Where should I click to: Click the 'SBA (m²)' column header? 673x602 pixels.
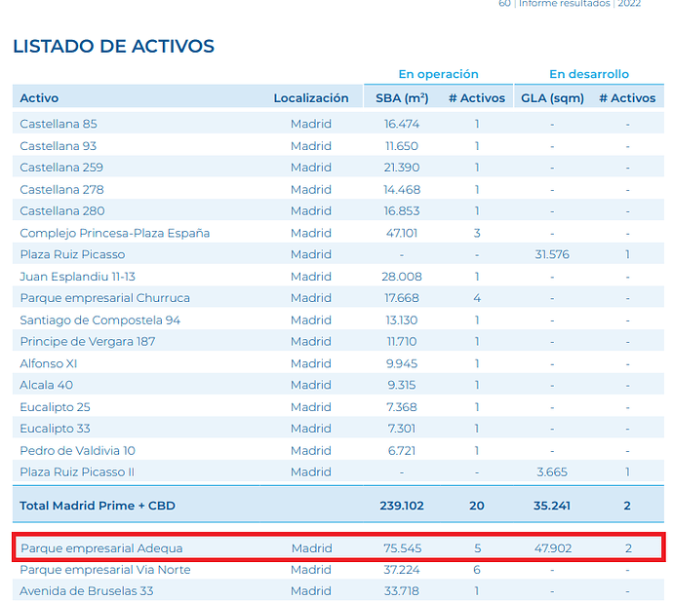coord(402,98)
